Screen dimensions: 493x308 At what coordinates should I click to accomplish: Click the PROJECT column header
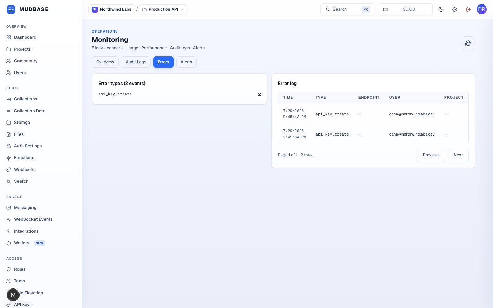point(454,98)
